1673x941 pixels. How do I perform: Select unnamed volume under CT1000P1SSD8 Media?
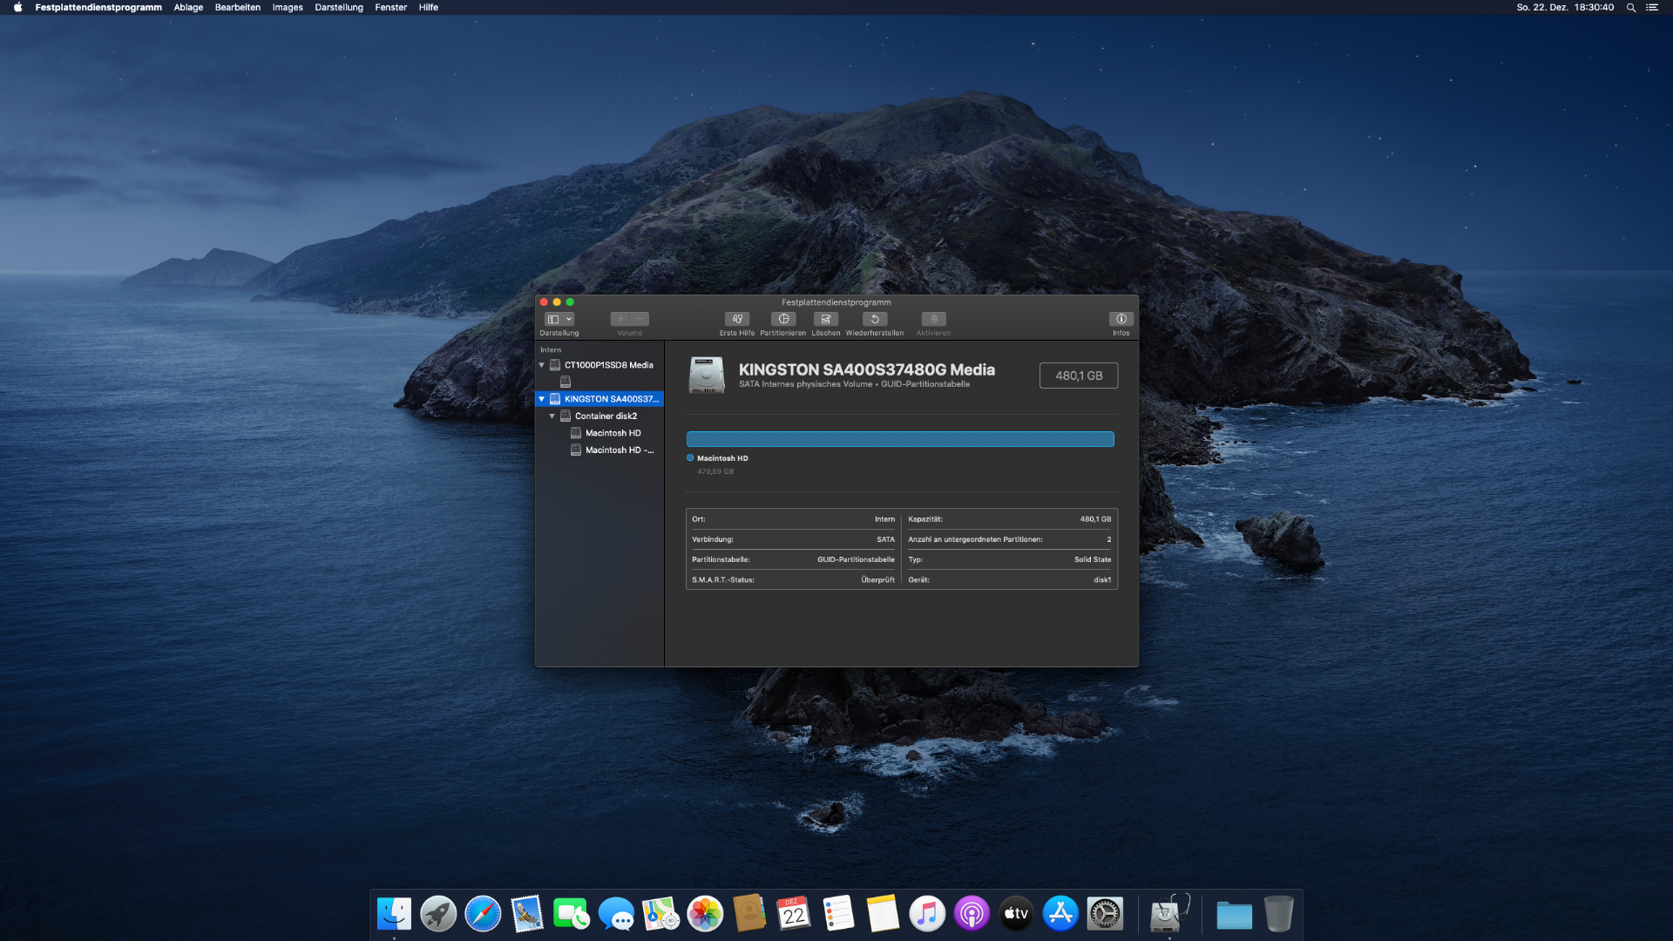pos(566,382)
